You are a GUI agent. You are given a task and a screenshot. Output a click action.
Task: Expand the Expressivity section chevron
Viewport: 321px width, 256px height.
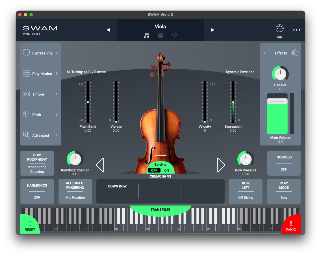pyautogui.click(x=57, y=53)
